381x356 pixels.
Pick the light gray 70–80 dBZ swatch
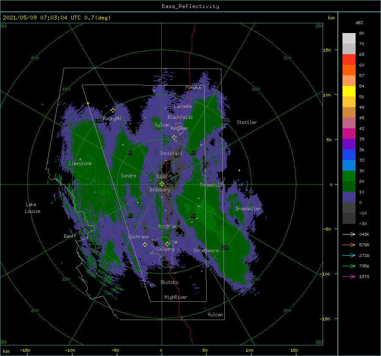pyautogui.click(x=349, y=39)
